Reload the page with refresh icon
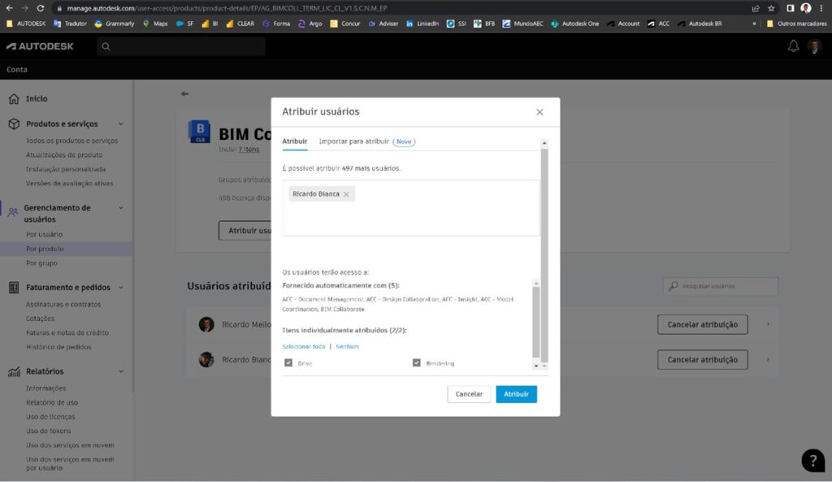 point(41,8)
